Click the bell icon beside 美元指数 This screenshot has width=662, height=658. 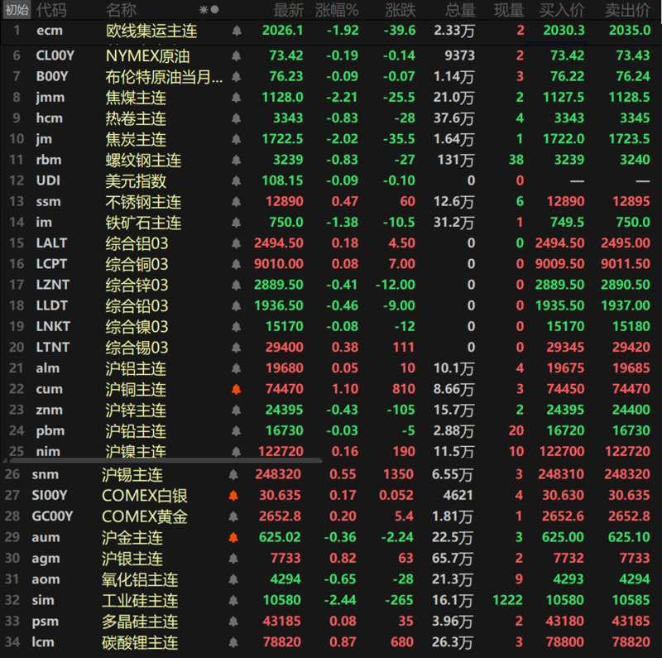coord(237,180)
